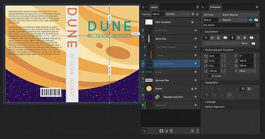The height and width of the screenshot is (139, 265).
Task: Collapse the Typography section
Action: pos(203,82)
